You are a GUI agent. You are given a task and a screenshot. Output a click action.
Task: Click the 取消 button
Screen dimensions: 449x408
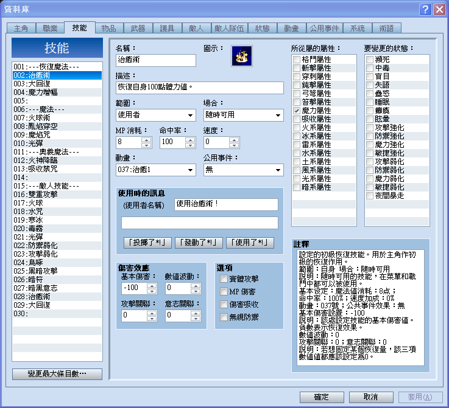[371, 397]
